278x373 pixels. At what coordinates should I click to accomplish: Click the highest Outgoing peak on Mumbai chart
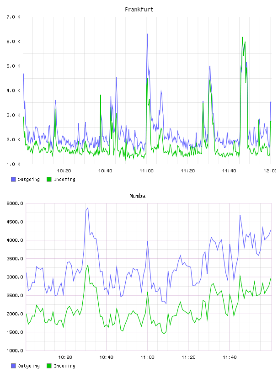pos(88,208)
